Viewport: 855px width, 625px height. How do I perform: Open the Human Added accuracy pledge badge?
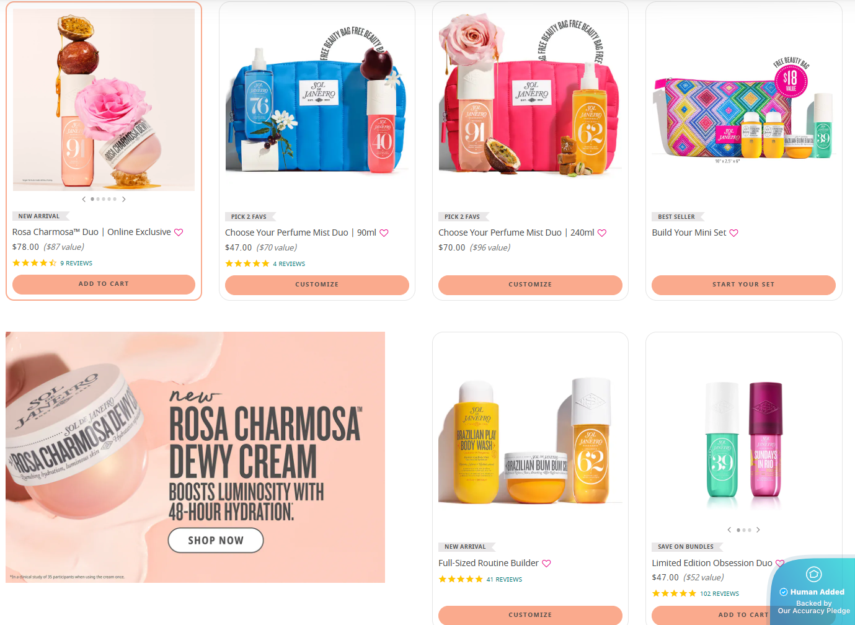click(813, 592)
